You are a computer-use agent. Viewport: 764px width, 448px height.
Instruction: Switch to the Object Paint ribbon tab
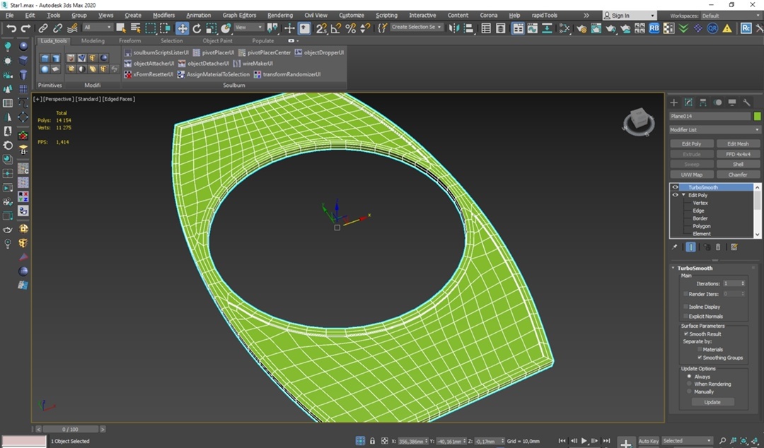(217, 41)
